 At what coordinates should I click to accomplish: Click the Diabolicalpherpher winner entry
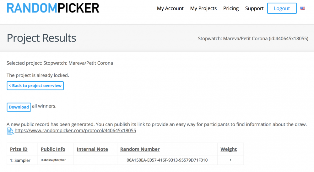tap(53, 160)
